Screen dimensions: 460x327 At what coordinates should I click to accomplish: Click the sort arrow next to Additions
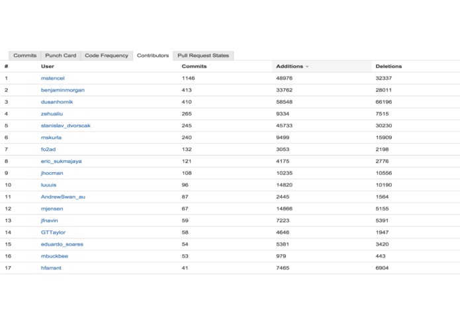tap(307, 67)
